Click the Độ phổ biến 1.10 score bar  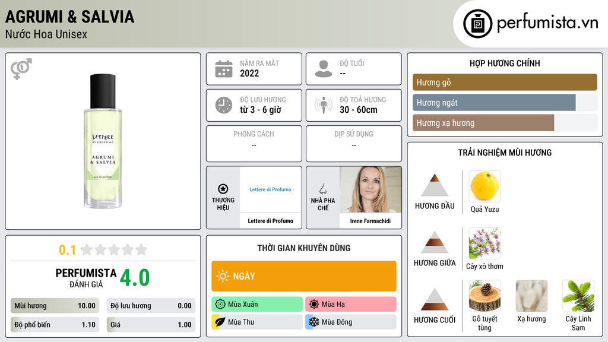[x=55, y=325]
